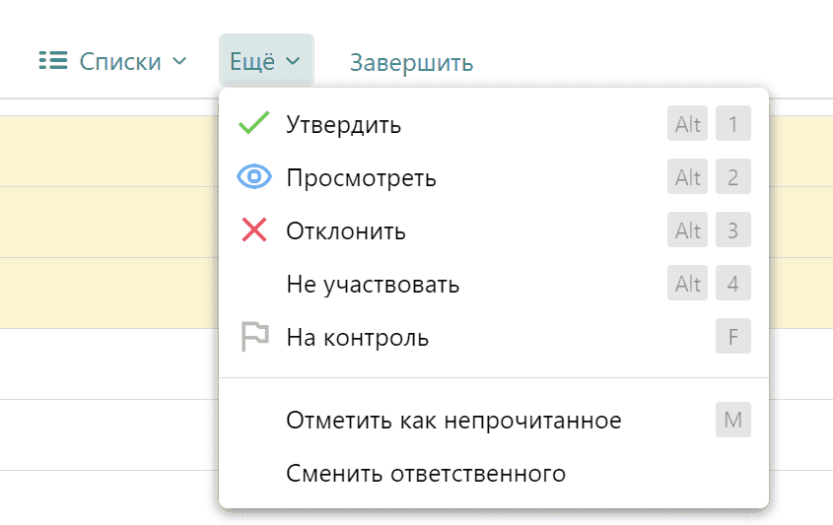
Task: Click the flag icon beside На контроль
Action: pyautogui.click(x=254, y=338)
